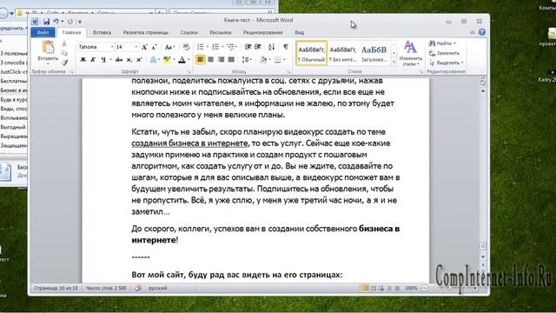Click the Число слов: 2 500 indicator

(x=106, y=288)
